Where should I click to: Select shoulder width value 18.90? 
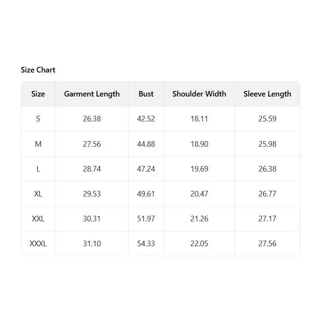(x=199, y=144)
